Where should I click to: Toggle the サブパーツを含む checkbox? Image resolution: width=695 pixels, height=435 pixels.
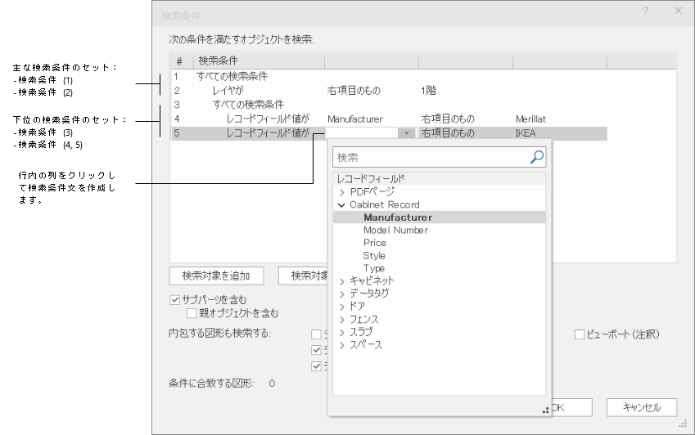(x=174, y=299)
